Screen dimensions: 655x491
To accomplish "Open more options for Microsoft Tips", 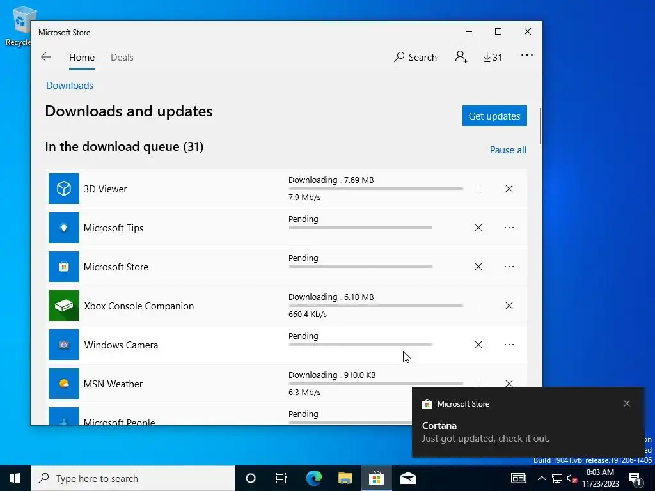I will [x=509, y=228].
